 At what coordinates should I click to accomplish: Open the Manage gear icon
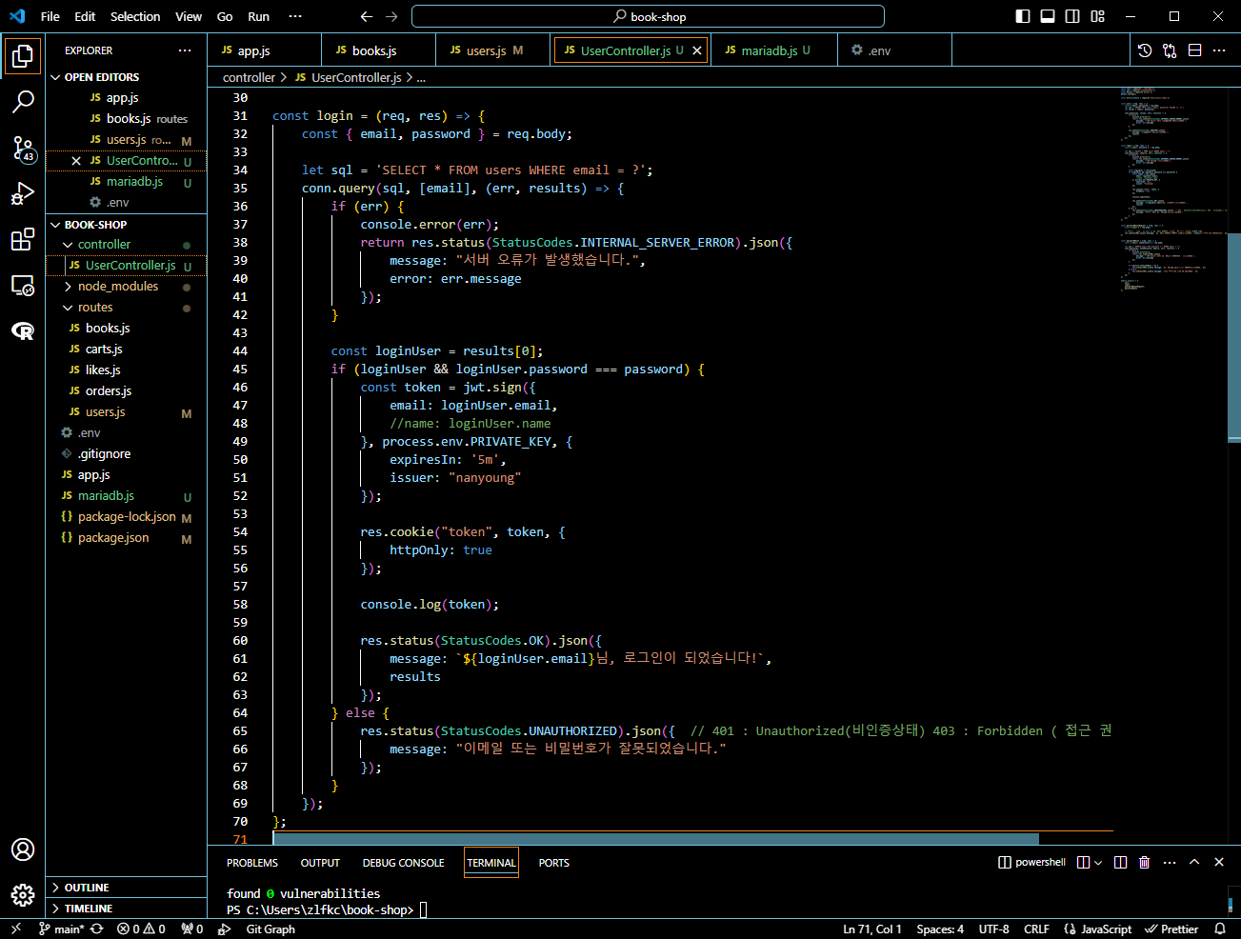pyautogui.click(x=23, y=895)
